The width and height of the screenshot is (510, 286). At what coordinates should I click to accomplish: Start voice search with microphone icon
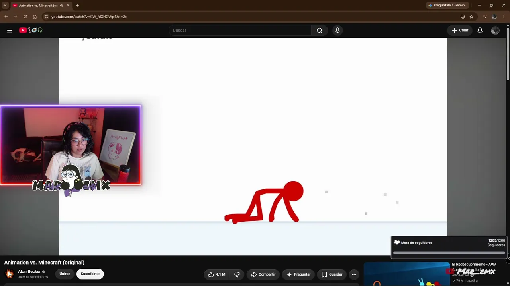click(x=337, y=30)
